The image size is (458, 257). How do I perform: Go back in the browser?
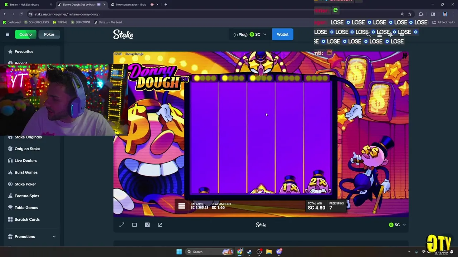[5, 14]
